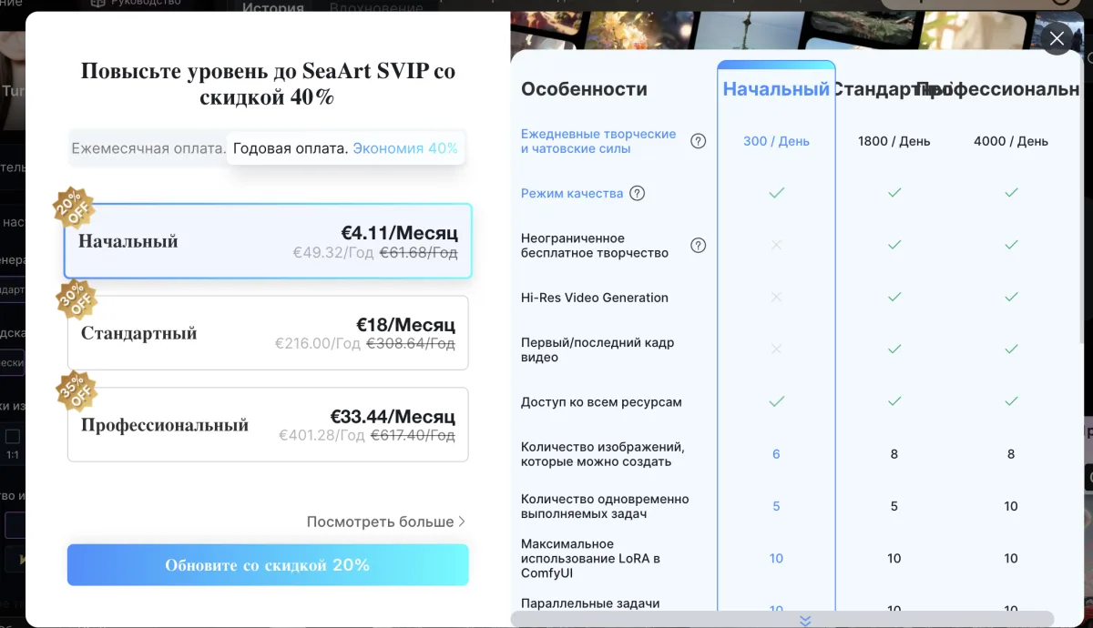The height and width of the screenshot is (628, 1093).
Task: Select the Стандартный plan card
Action: [x=268, y=333]
